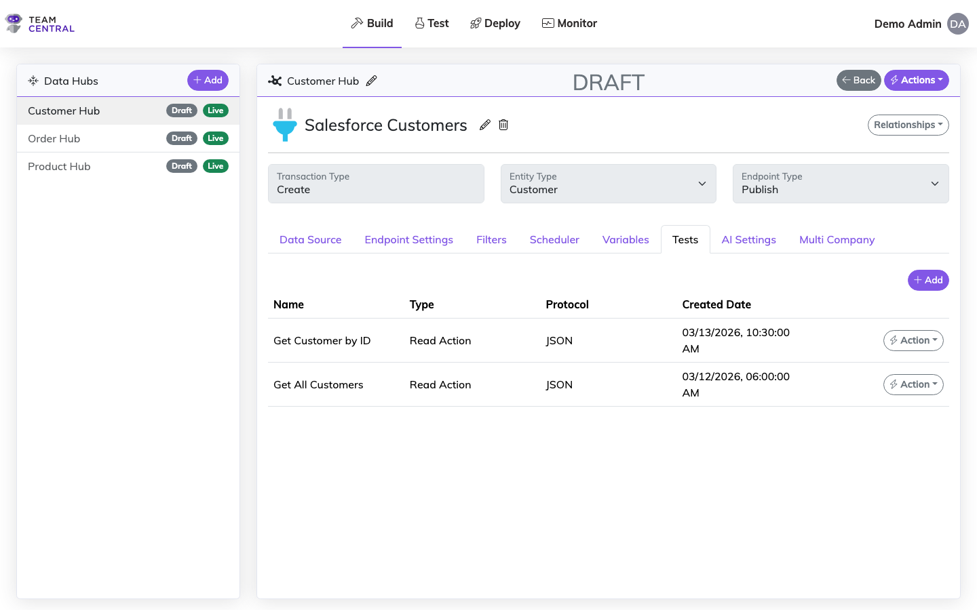Open the DA profile avatar
The width and height of the screenshot is (977, 610).
(x=957, y=24)
